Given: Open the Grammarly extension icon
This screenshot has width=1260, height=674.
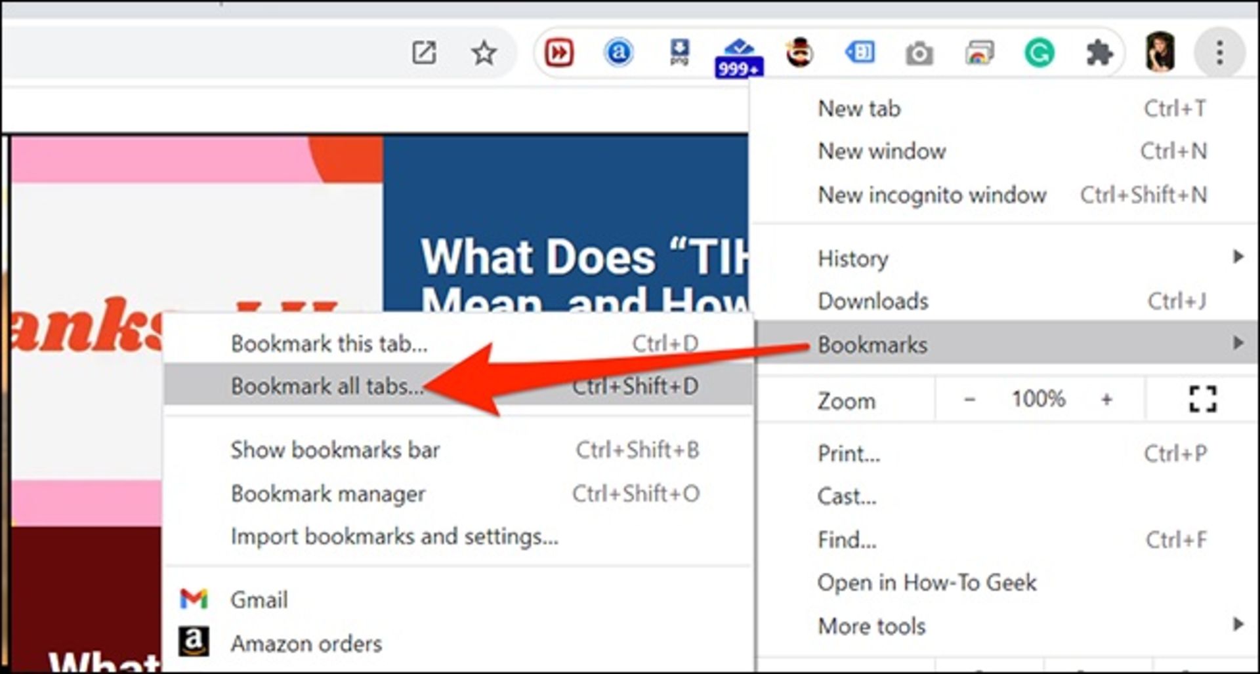Looking at the screenshot, I should (1039, 53).
